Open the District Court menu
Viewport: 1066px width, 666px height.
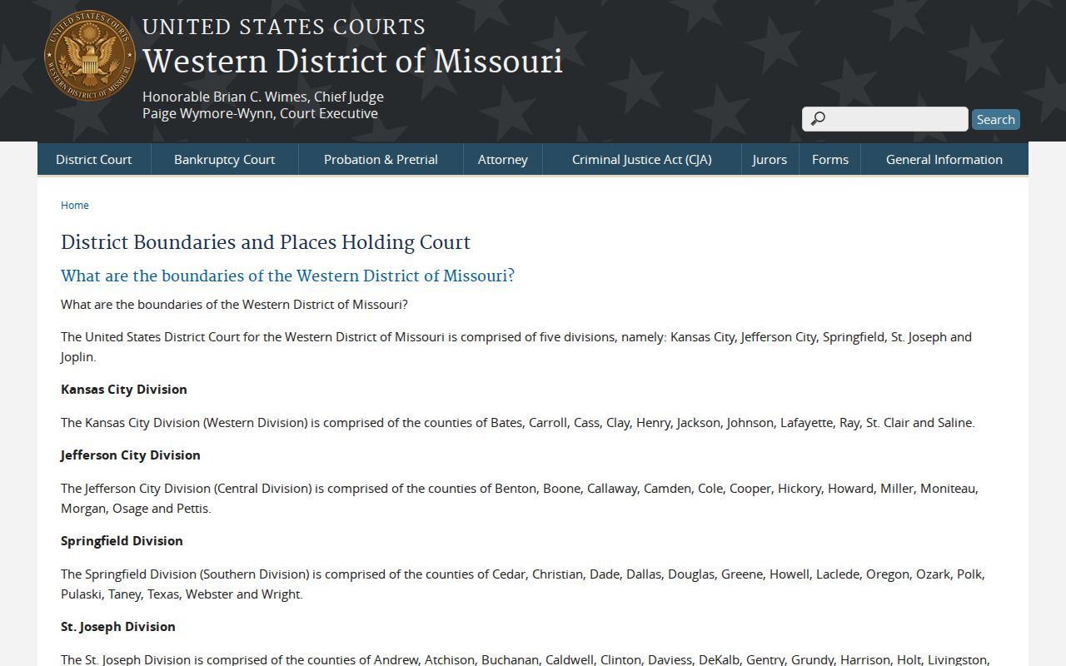tap(94, 159)
